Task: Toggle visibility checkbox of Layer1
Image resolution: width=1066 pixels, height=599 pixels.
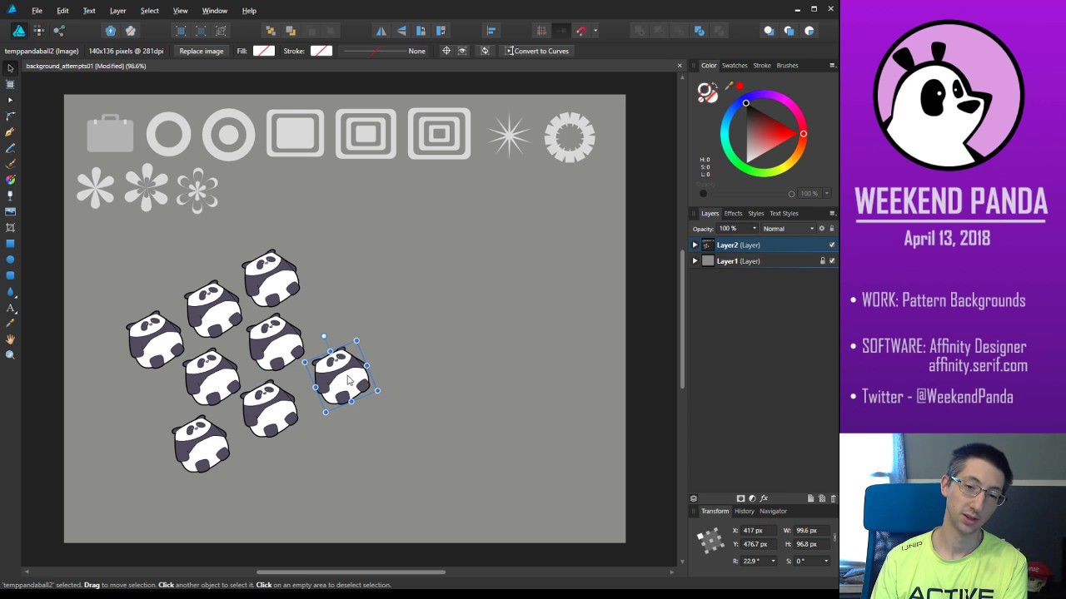Action: coord(831,261)
